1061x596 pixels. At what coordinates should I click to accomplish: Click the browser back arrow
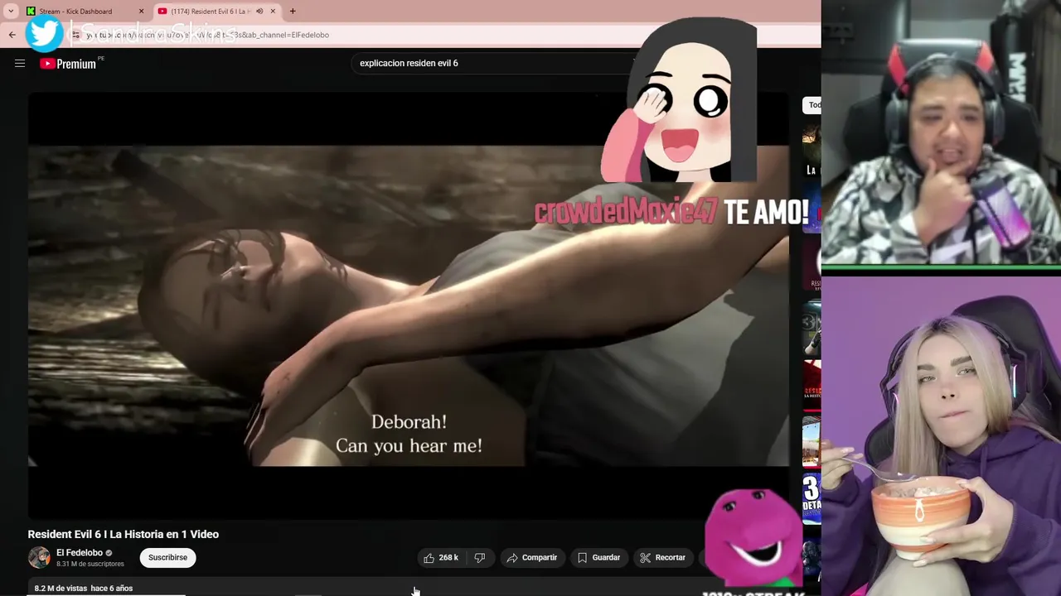(12, 35)
